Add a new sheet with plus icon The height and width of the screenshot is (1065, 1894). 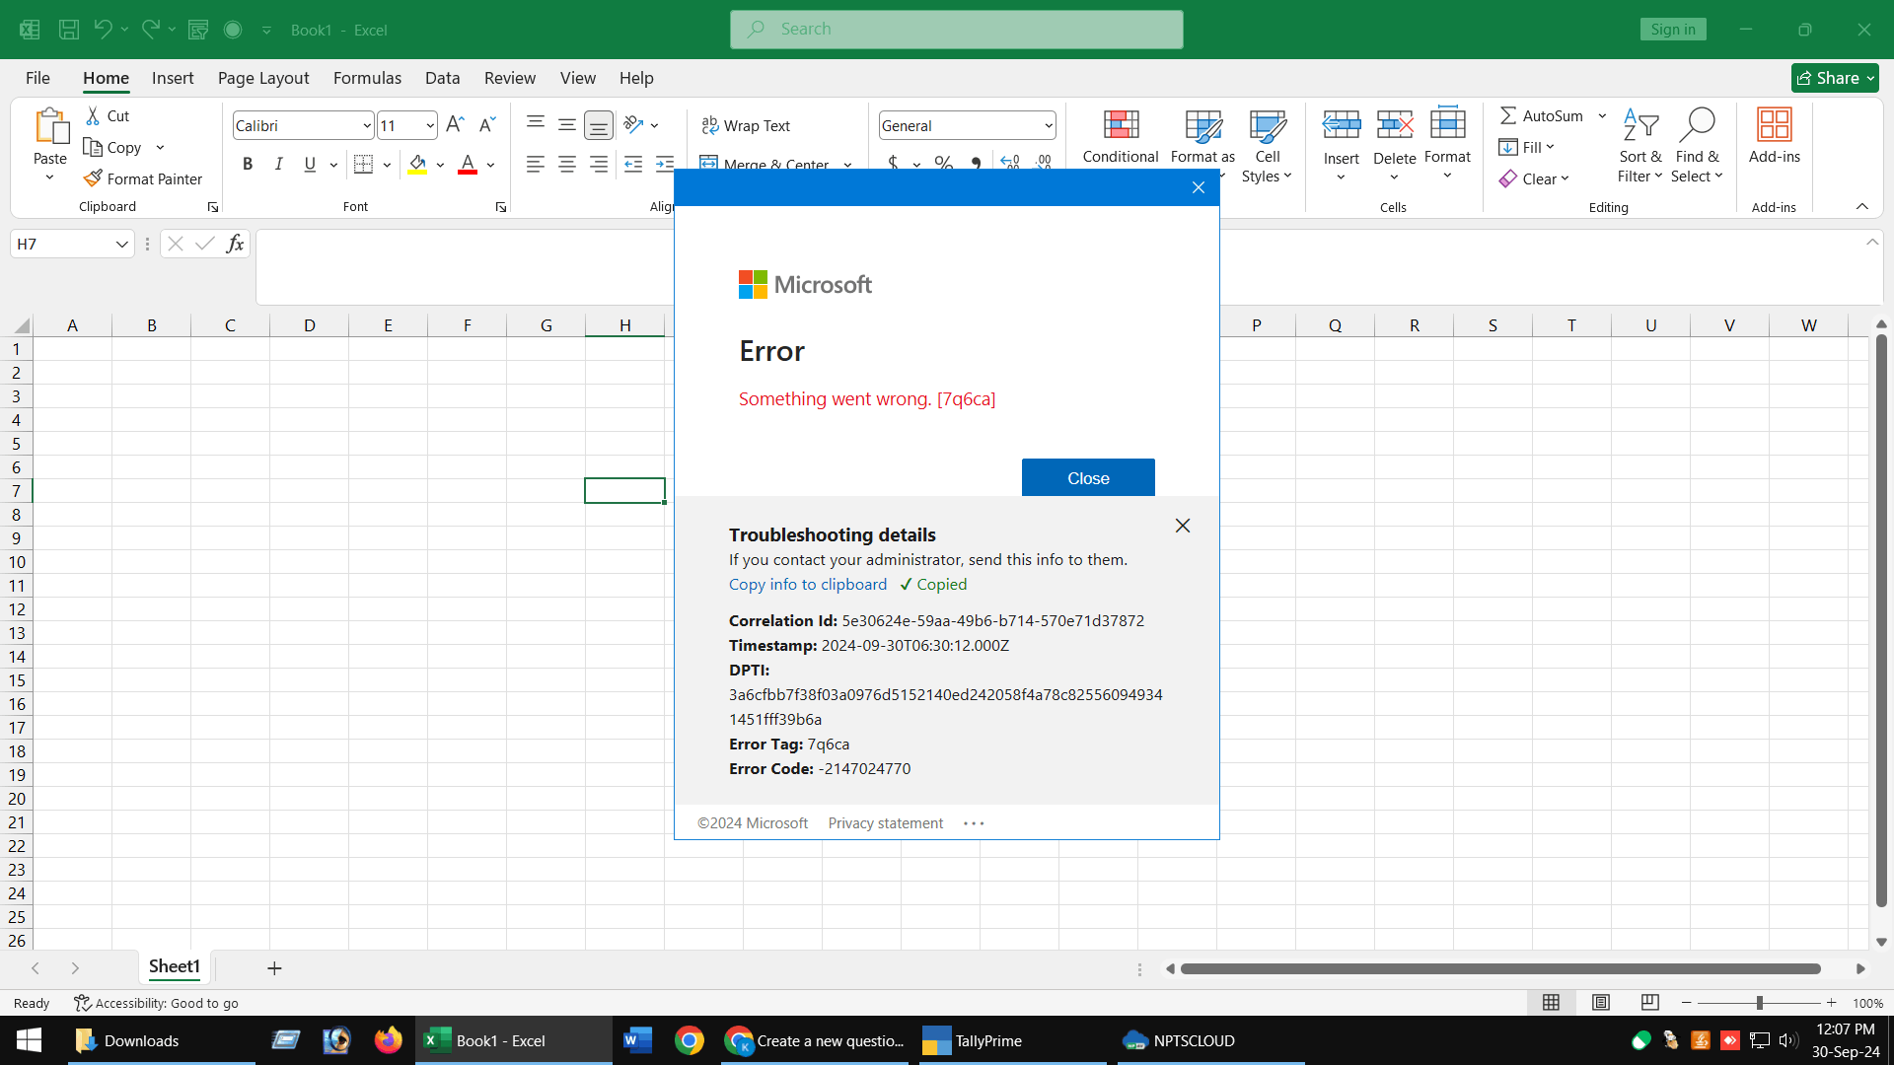274,968
